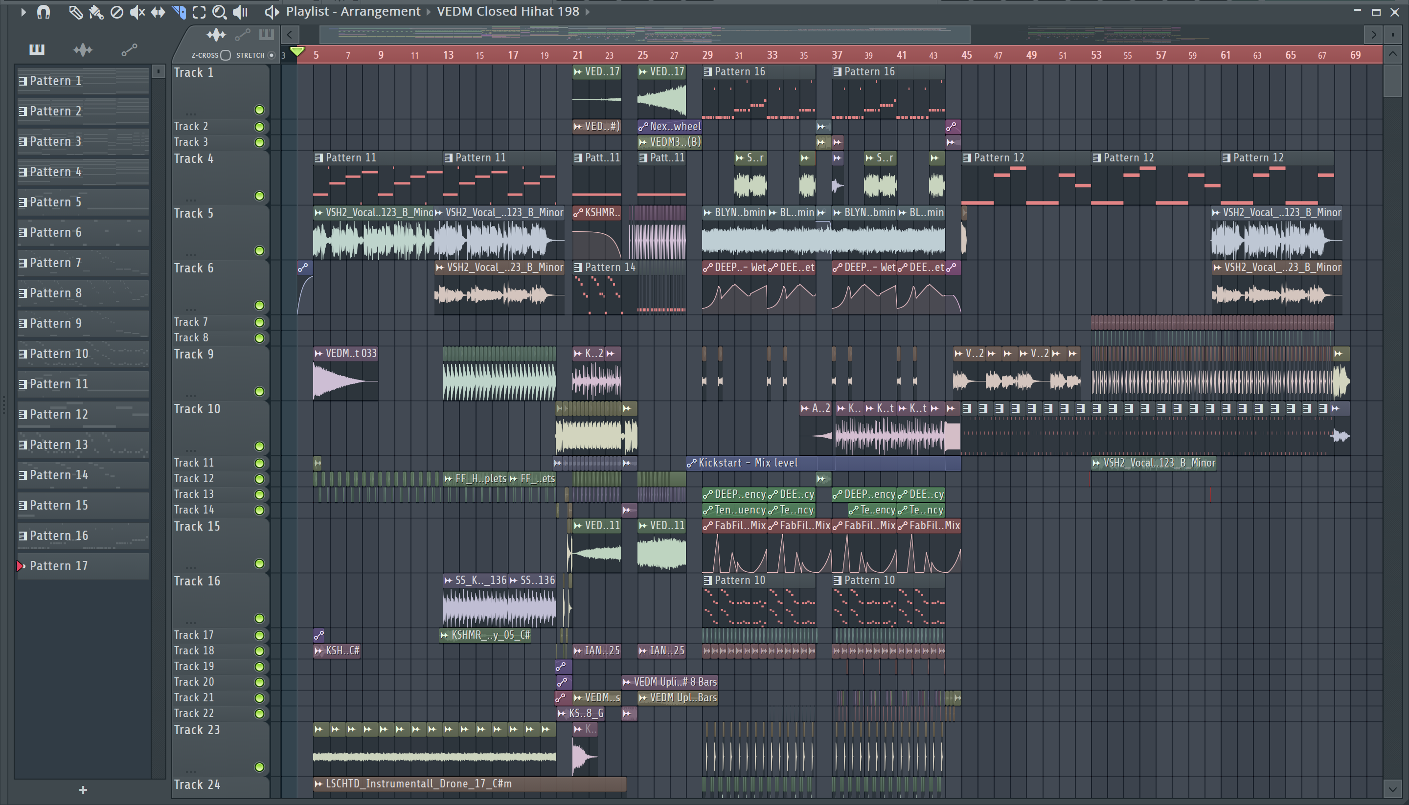Choose the Select marquee tool
Image resolution: width=1409 pixels, height=805 pixels.
click(x=199, y=12)
